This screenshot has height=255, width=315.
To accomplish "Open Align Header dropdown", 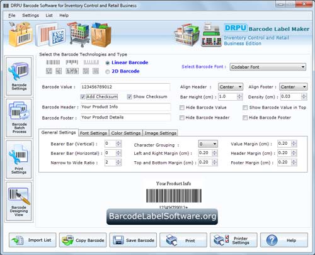I will [231, 87].
